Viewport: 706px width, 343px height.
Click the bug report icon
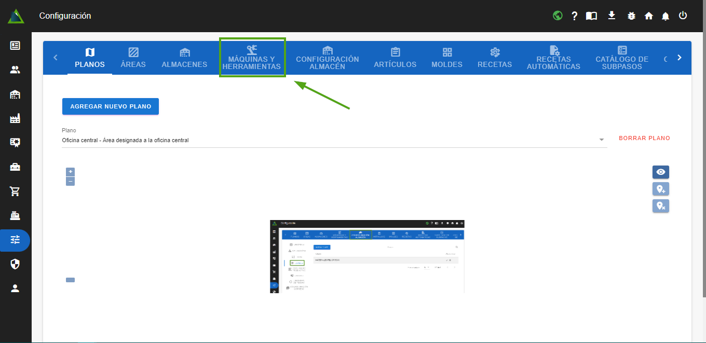point(631,16)
